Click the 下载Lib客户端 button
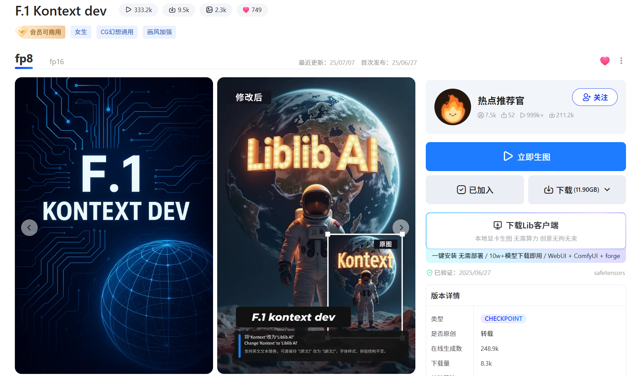This screenshot has height=376, width=635. 526,231
